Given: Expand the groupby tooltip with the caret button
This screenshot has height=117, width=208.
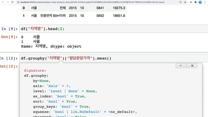Looking at the screenshot, I should click(181, 66).
